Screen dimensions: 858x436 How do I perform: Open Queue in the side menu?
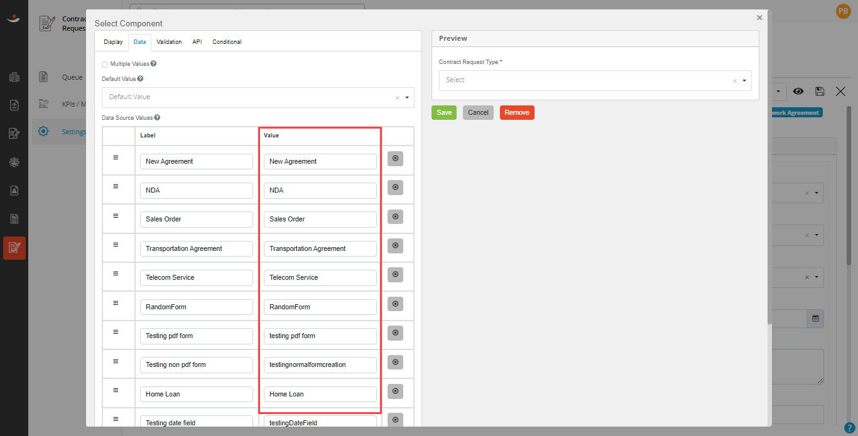coord(72,77)
